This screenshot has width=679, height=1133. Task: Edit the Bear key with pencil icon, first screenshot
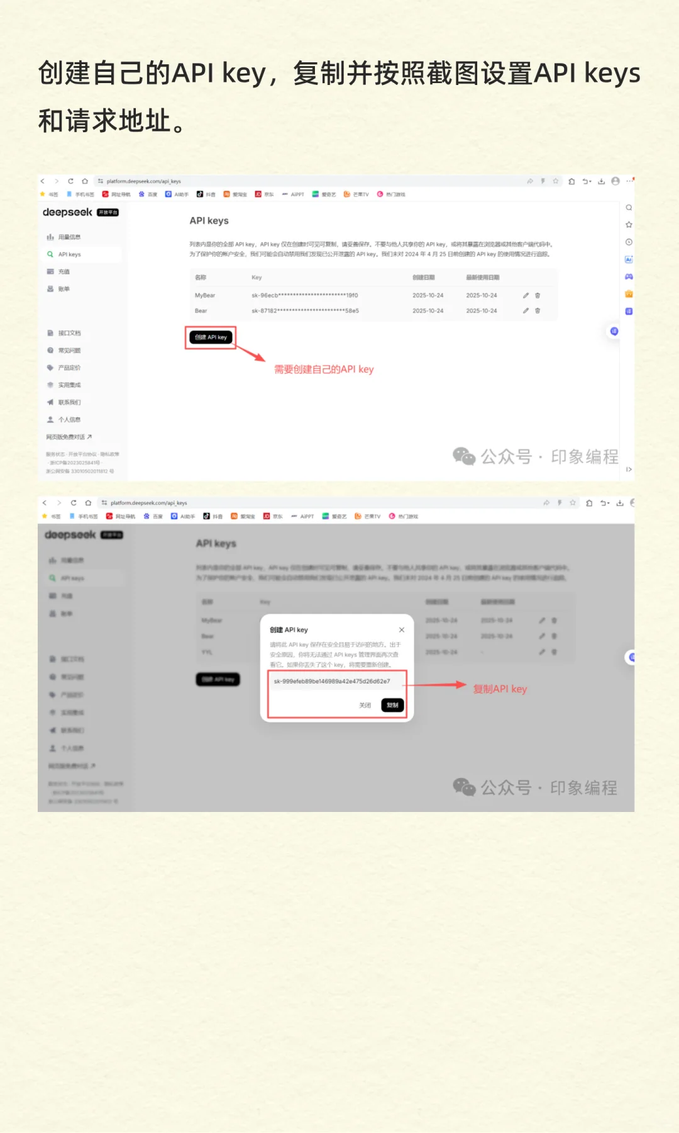(x=526, y=311)
